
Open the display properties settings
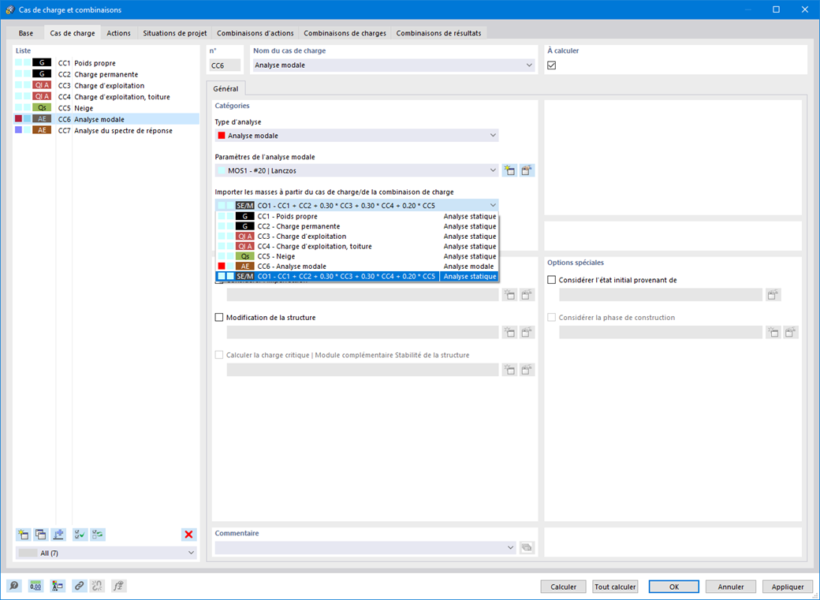[58, 586]
